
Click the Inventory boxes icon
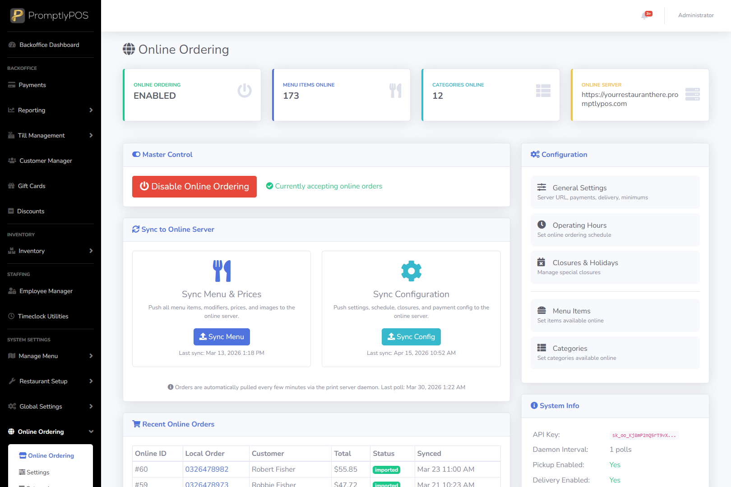12,251
